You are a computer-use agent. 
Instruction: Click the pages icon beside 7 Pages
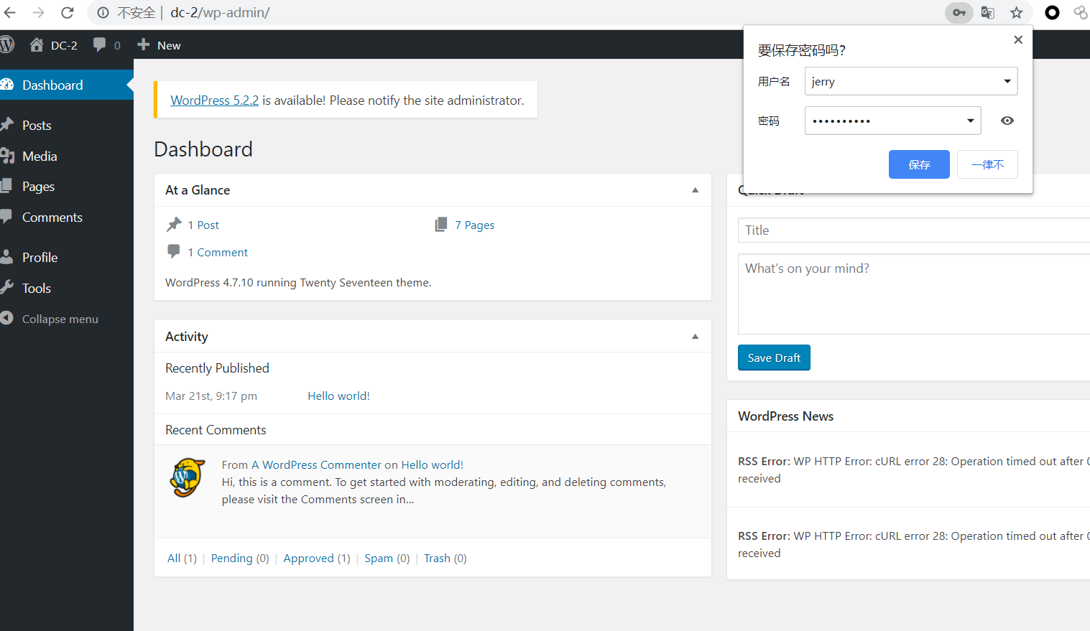tap(441, 225)
